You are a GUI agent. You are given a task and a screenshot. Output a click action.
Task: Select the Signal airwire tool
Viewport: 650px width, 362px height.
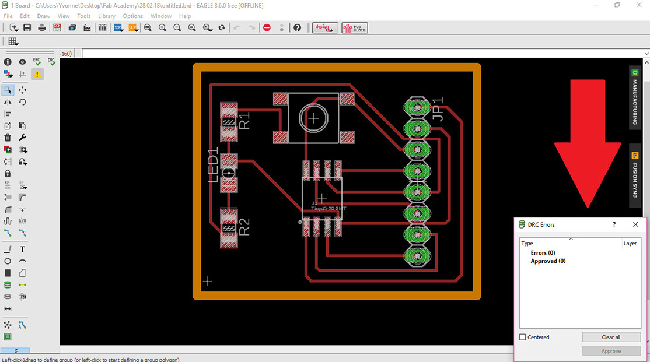pyautogui.click(x=22, y=285)
